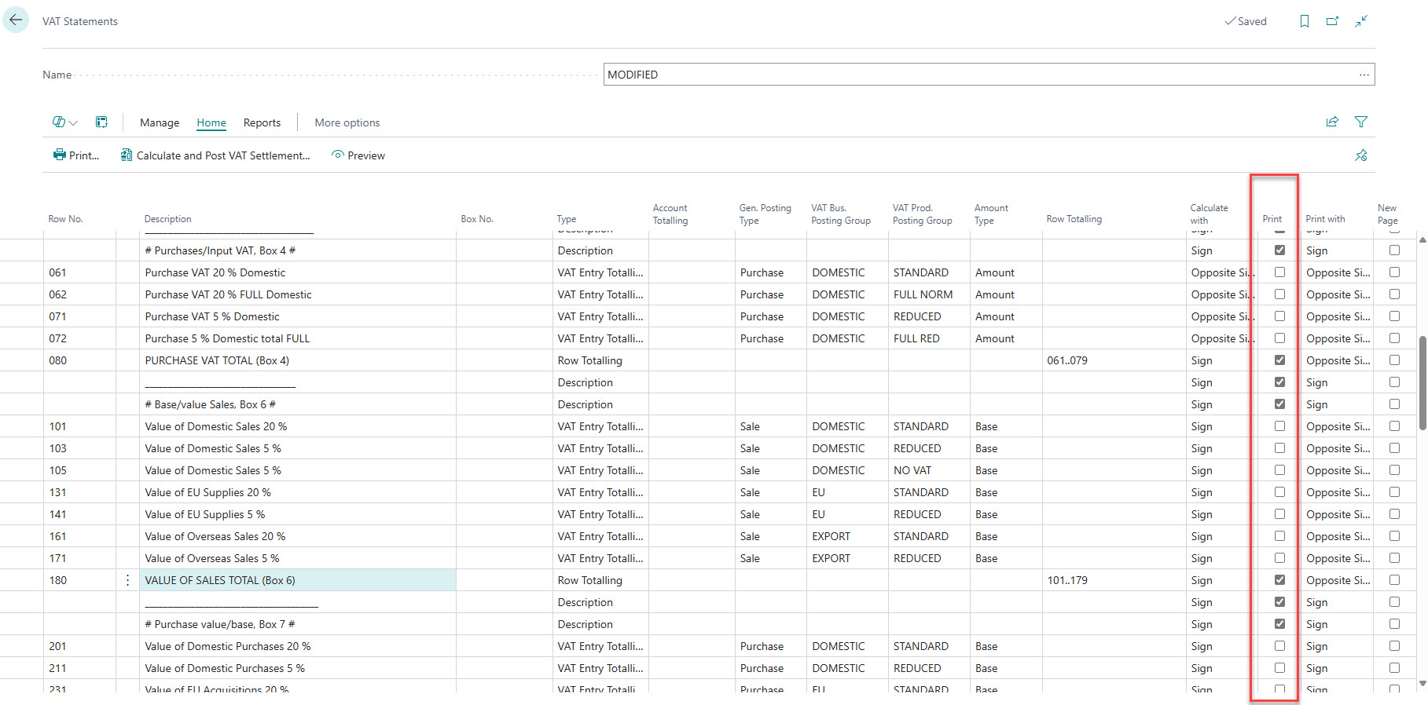Select the PURCHASE VAT TOTAL (Box 4) description
The width and height of the screenshot is (1428, 705).
217,360
